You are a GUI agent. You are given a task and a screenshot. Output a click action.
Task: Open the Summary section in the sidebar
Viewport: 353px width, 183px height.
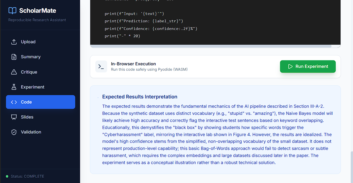(31, 57)
